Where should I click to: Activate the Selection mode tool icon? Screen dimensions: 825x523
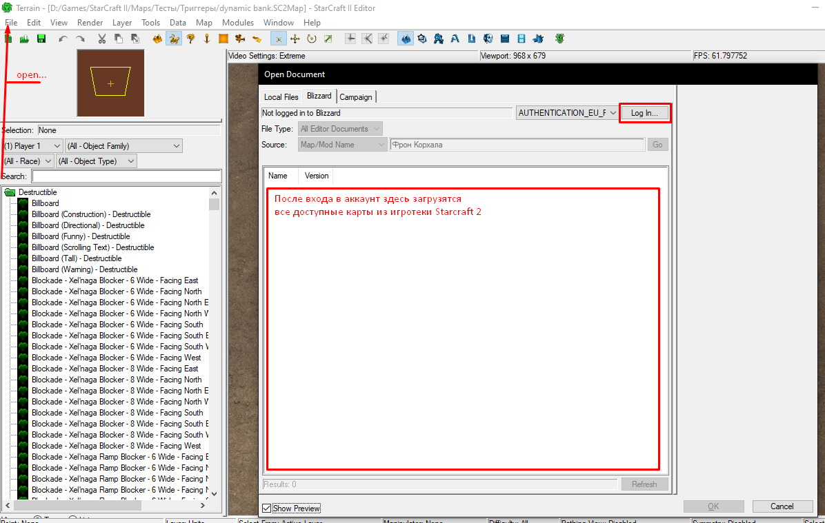tap(278, 39)
